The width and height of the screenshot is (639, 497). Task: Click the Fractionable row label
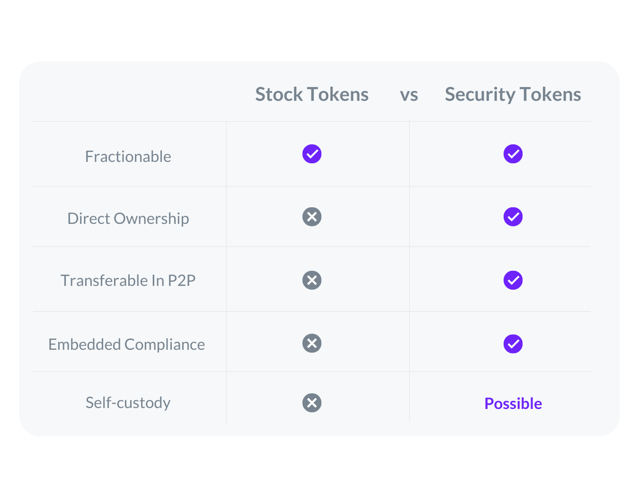pos(128,156)
